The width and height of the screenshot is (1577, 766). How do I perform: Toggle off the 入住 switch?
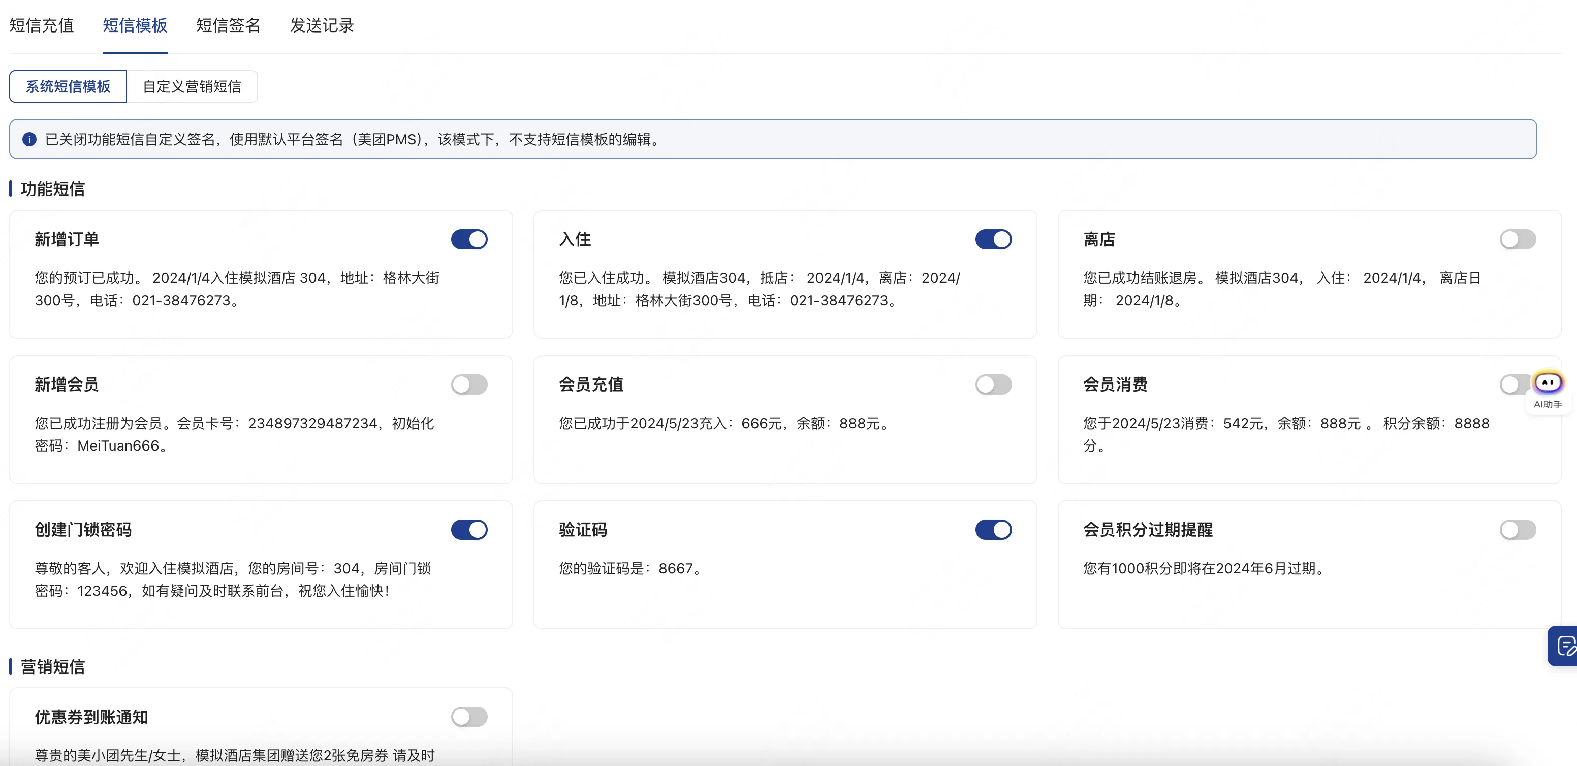coord(993,239)
